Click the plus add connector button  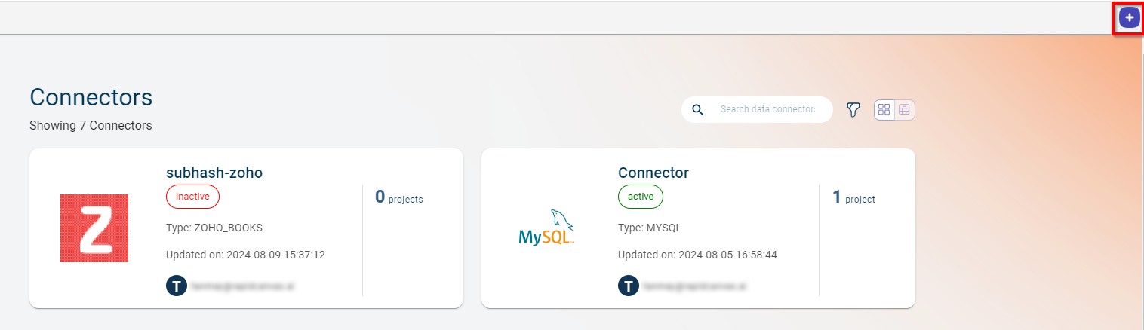[x=1129, y=17]
